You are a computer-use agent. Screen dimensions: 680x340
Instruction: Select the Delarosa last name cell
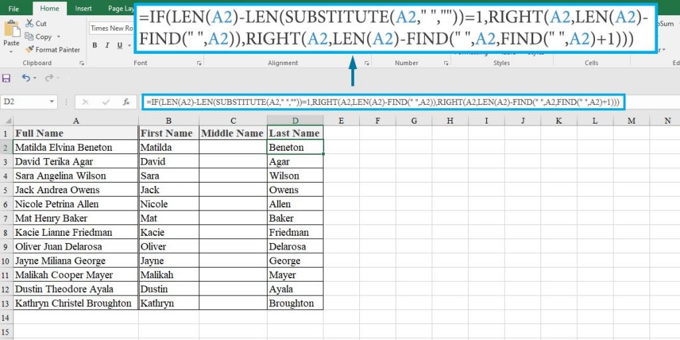[x=296, y=246]
